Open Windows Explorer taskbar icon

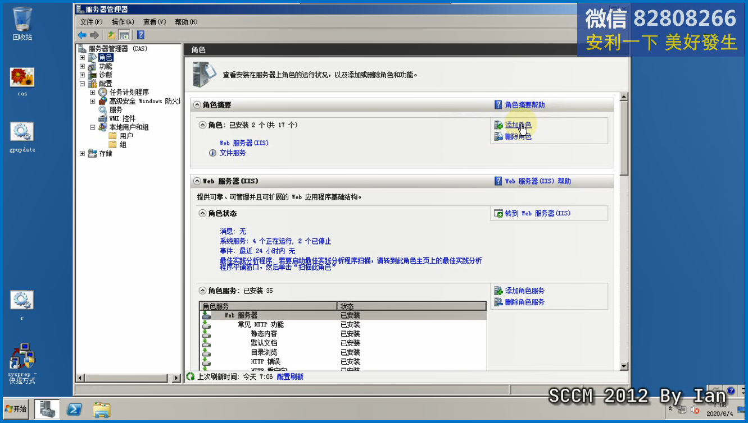click(101, 410)
